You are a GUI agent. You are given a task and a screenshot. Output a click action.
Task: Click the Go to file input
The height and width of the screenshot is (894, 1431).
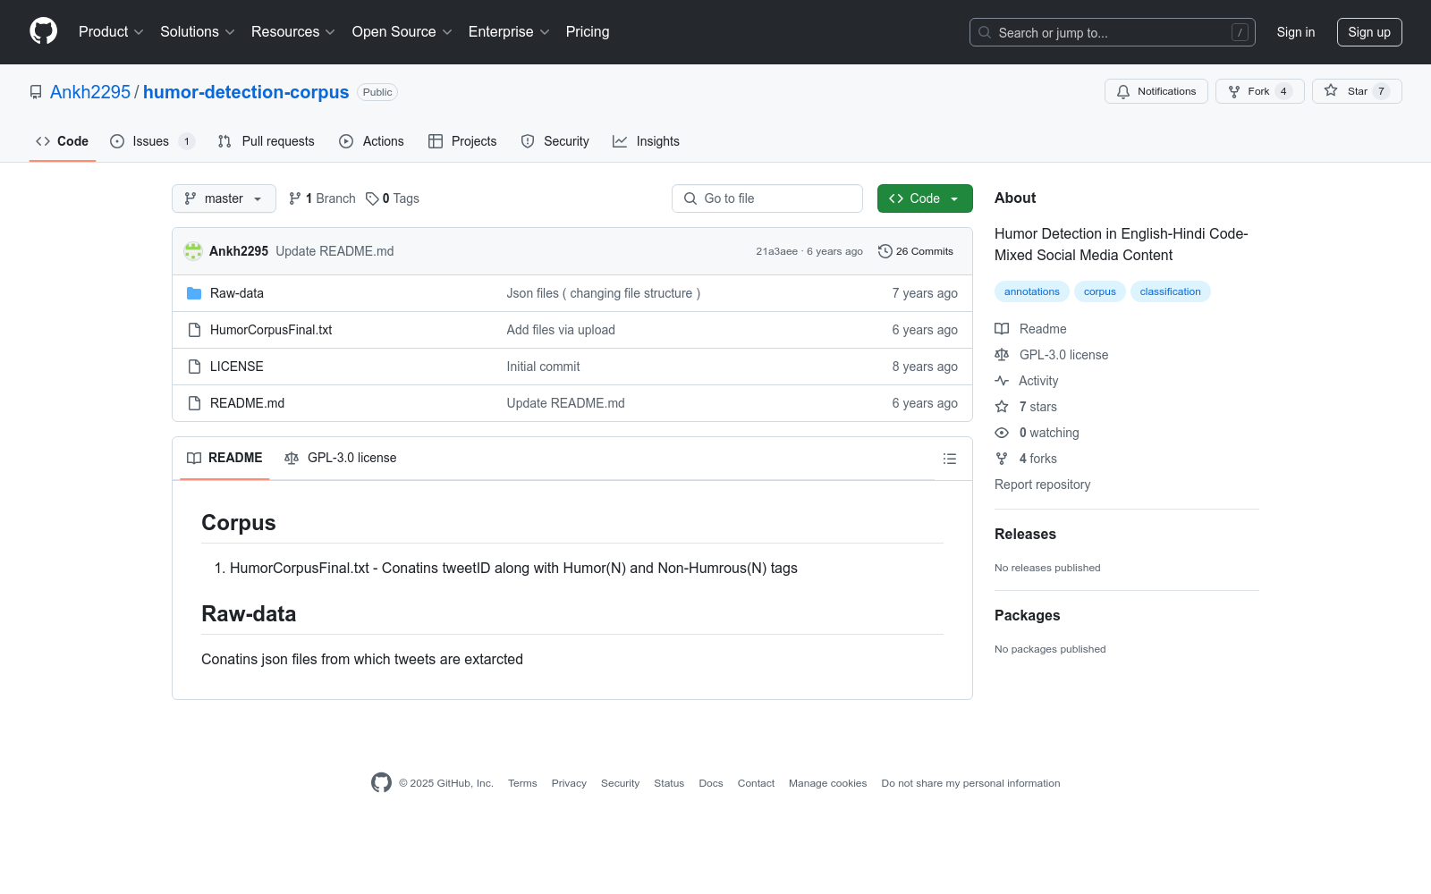(767, 198)
